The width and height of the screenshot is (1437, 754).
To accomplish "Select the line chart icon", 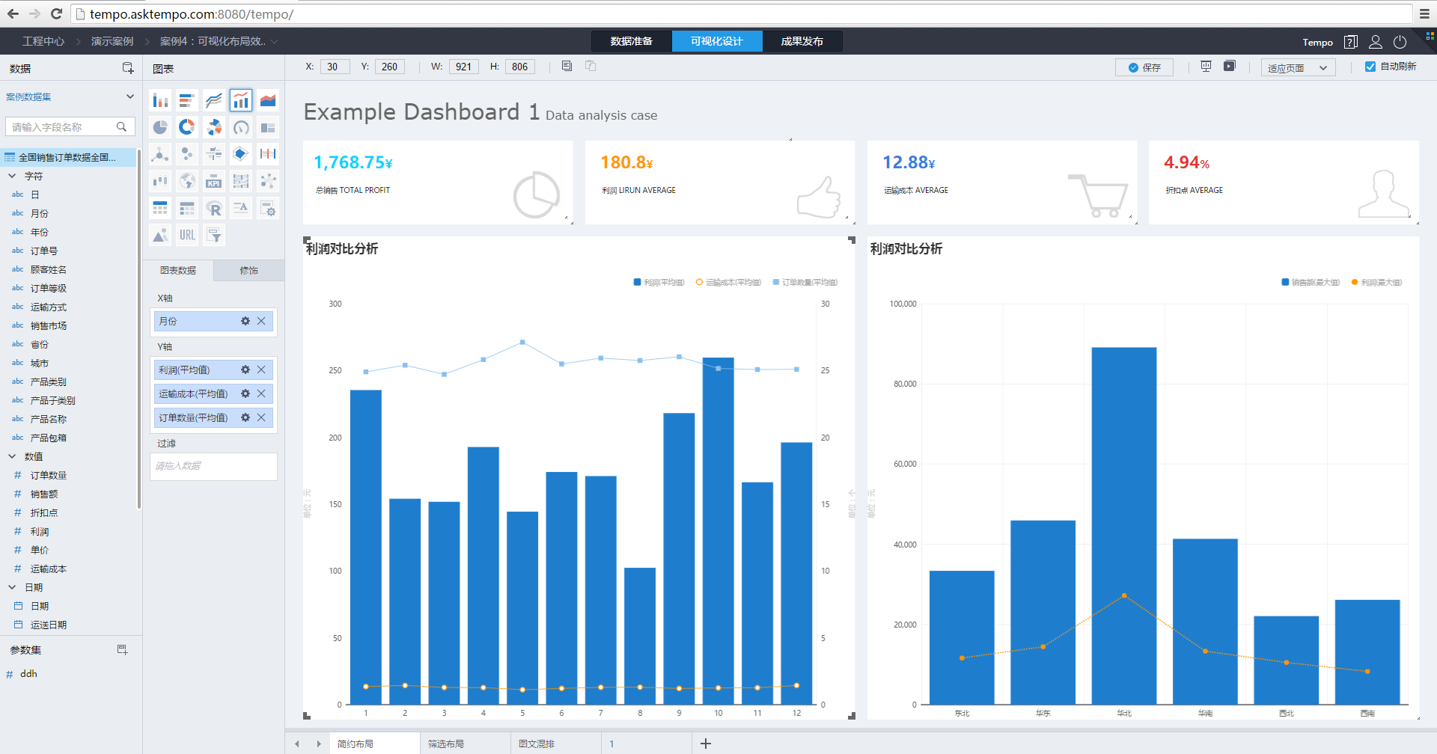I will click(214, 100).
